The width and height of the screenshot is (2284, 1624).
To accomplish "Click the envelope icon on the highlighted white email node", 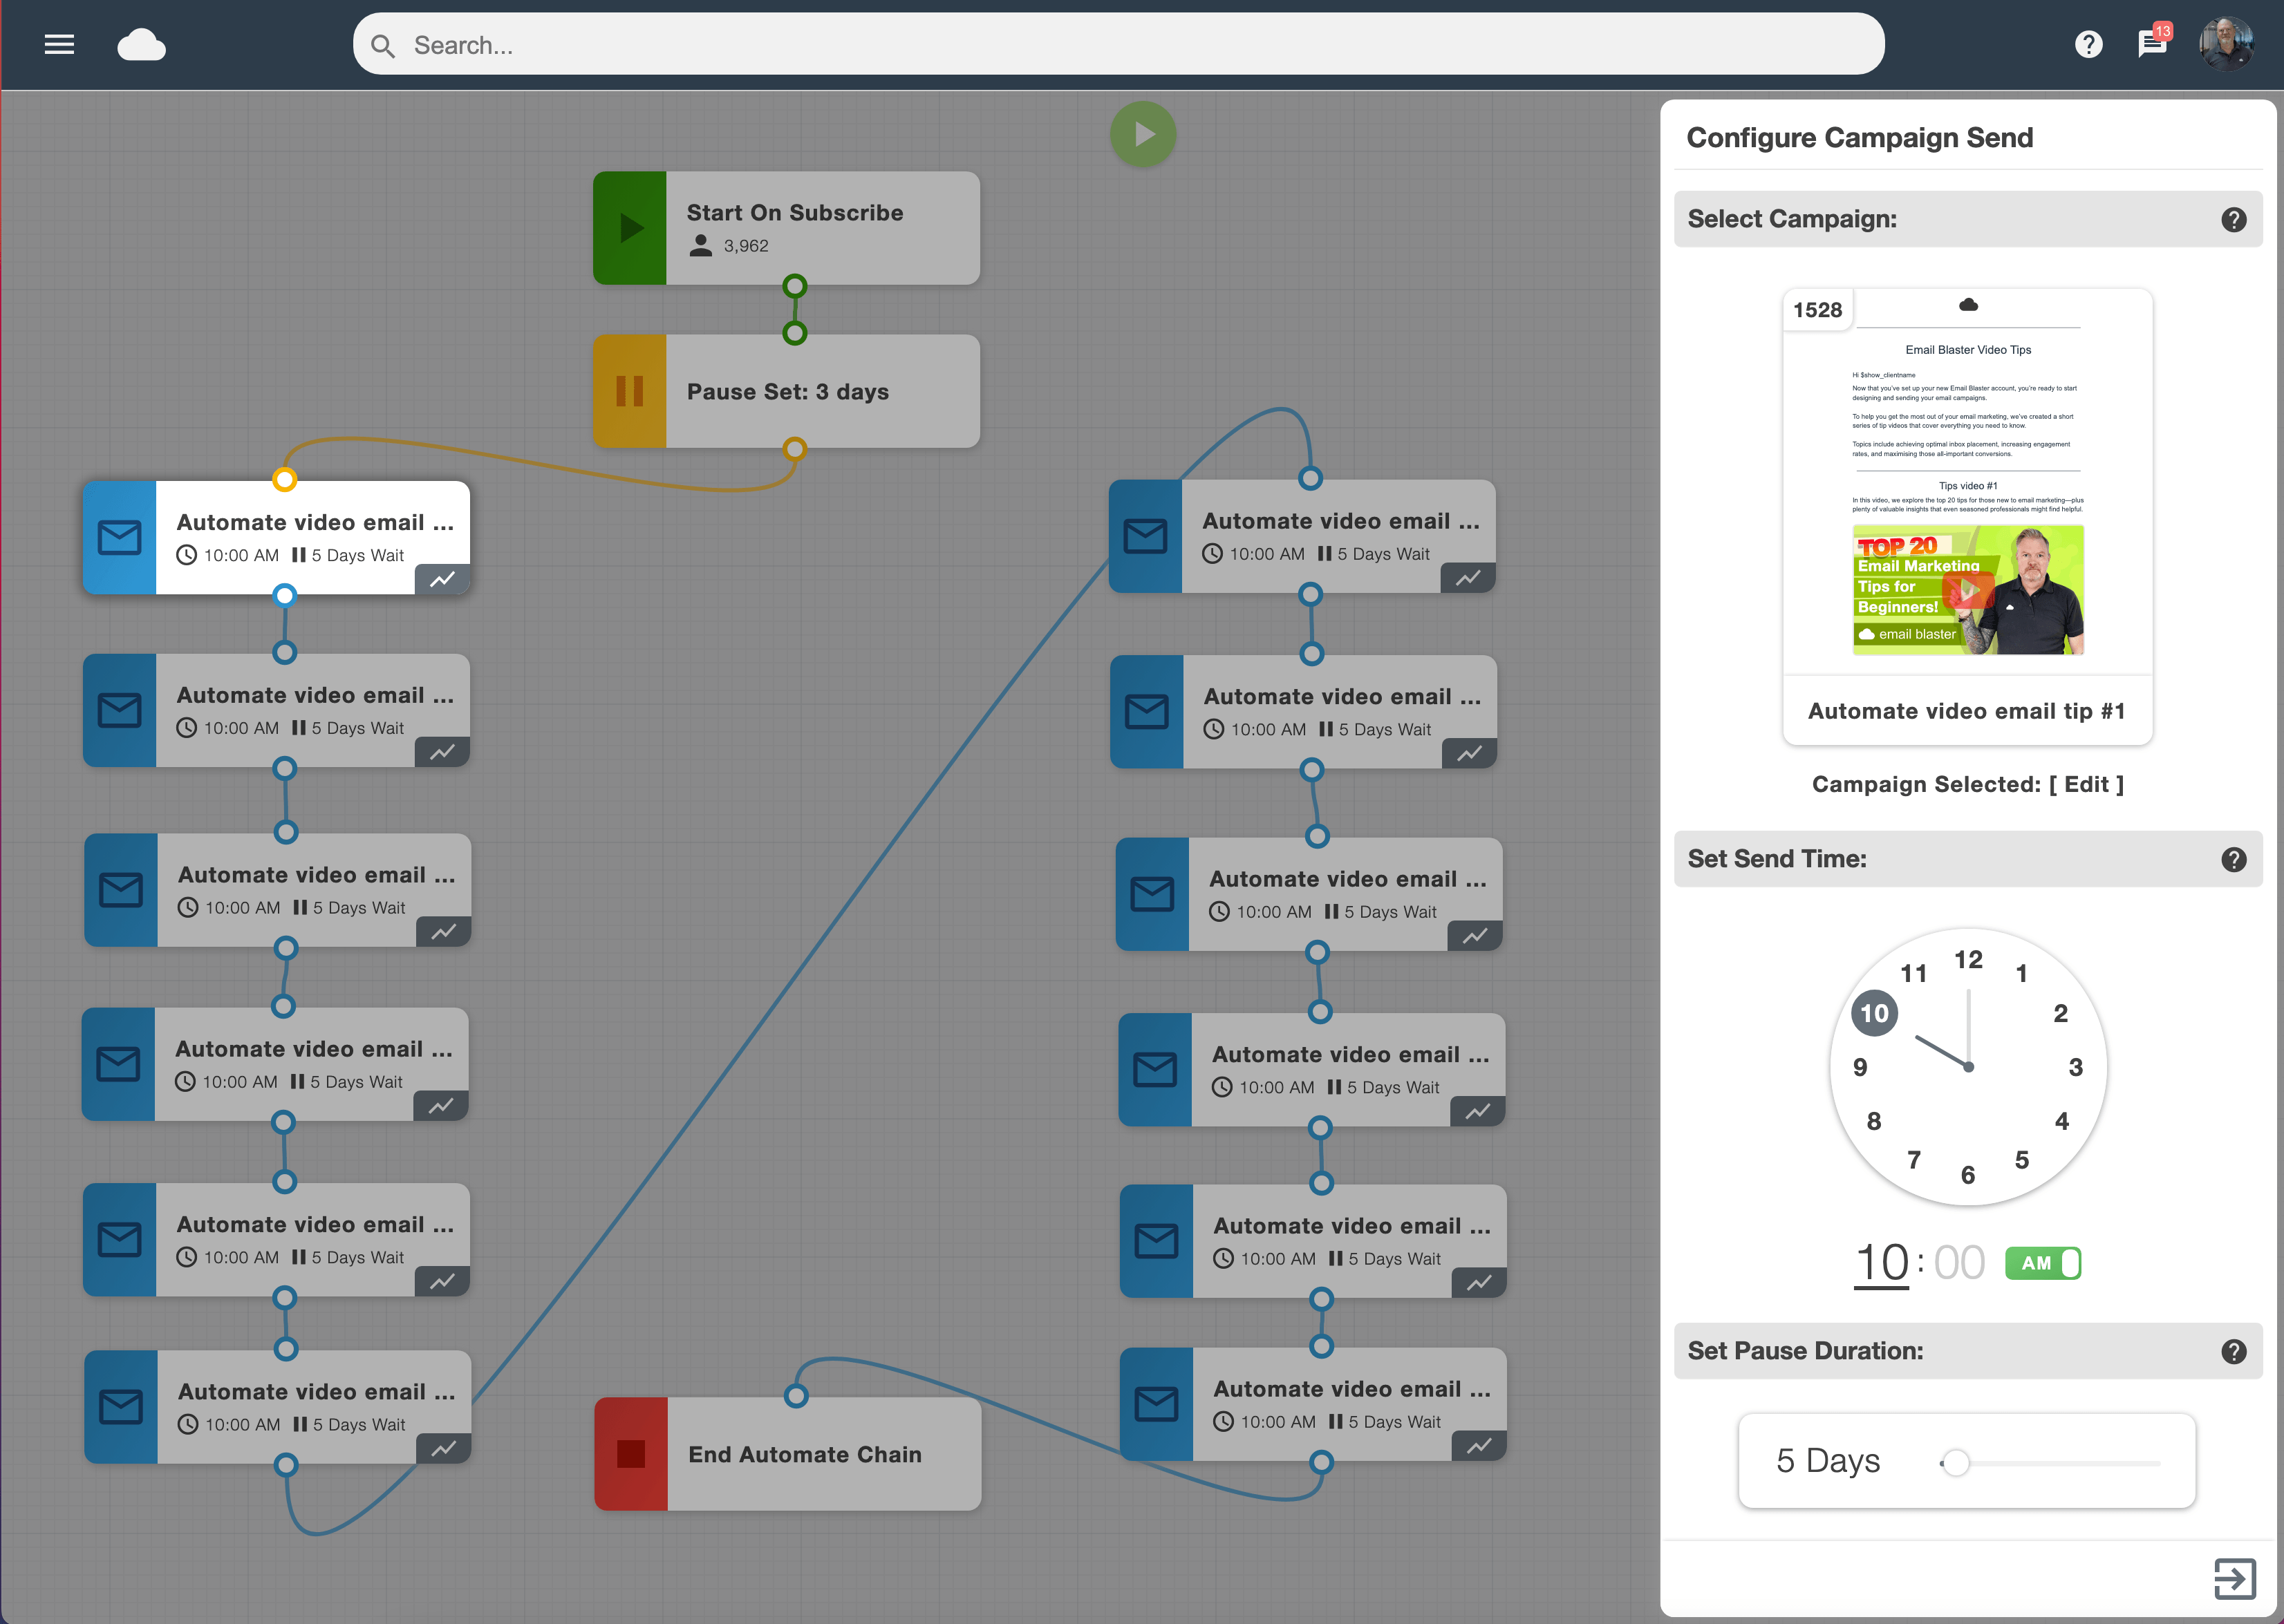I will tap(120, 538).
